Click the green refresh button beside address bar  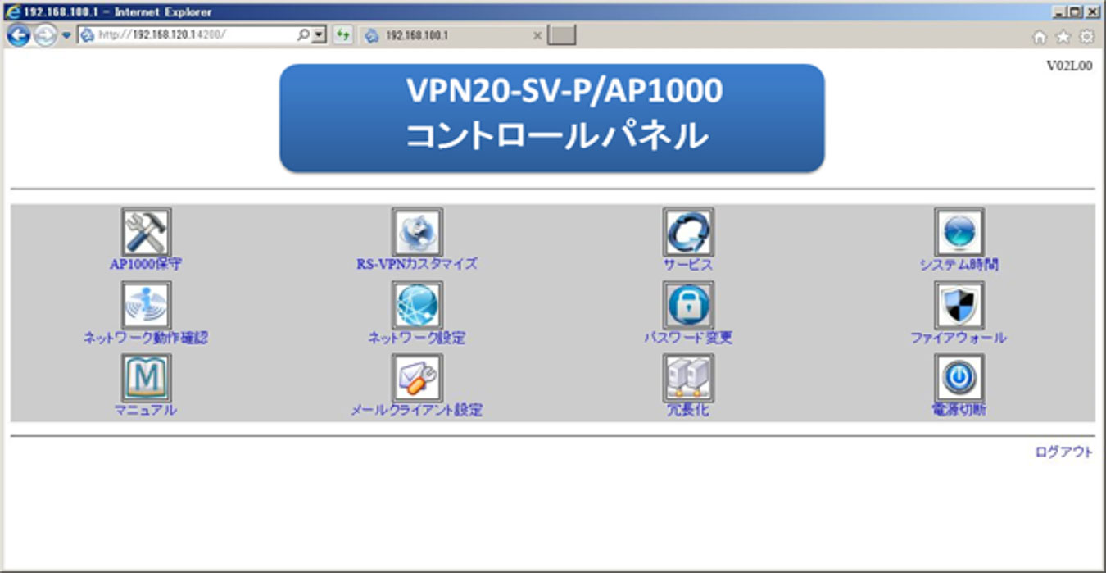click(x=343, y=36)
